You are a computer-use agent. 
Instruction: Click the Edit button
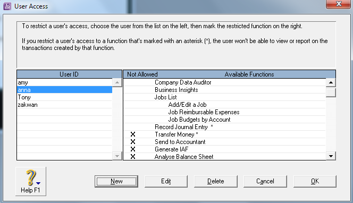pyautogui.click(x=166, y=181)
